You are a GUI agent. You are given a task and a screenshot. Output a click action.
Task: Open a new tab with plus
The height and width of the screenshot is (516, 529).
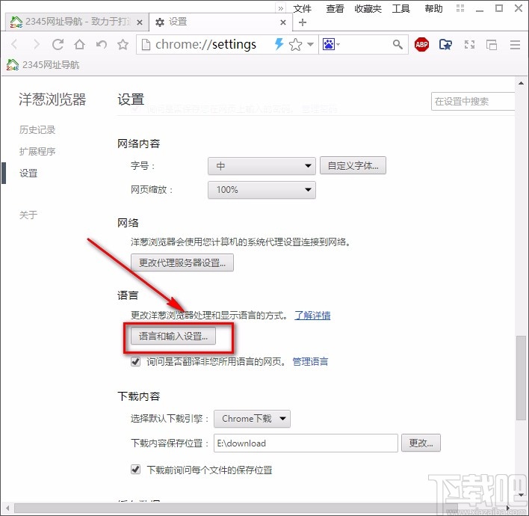(x=303, y=22)
